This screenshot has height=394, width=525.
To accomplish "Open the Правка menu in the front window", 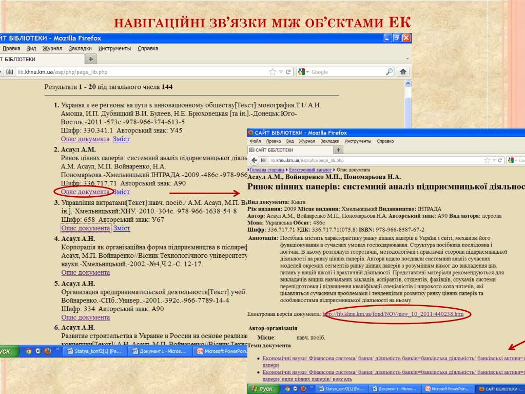I will [274, 141].
